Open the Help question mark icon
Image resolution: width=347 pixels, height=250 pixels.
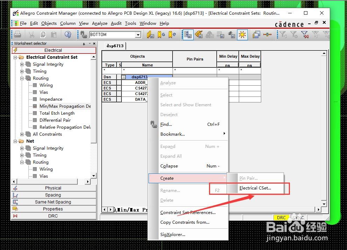coord(68,35)
